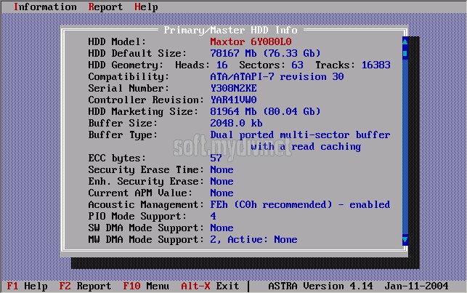The height and width of the screenshot is (293, 467).
Task: Click the ECC bytes value 57
Action: [x=216, y=158]
